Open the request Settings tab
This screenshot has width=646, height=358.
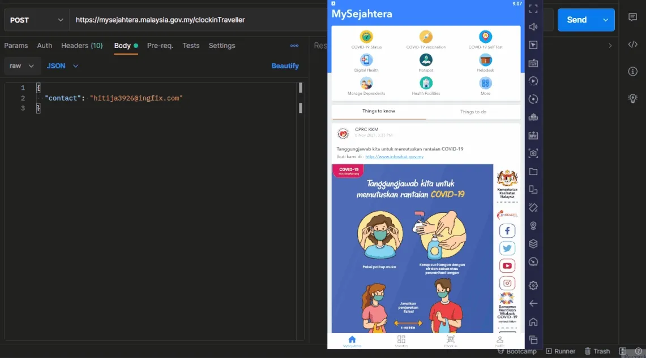tap(221, 46)
